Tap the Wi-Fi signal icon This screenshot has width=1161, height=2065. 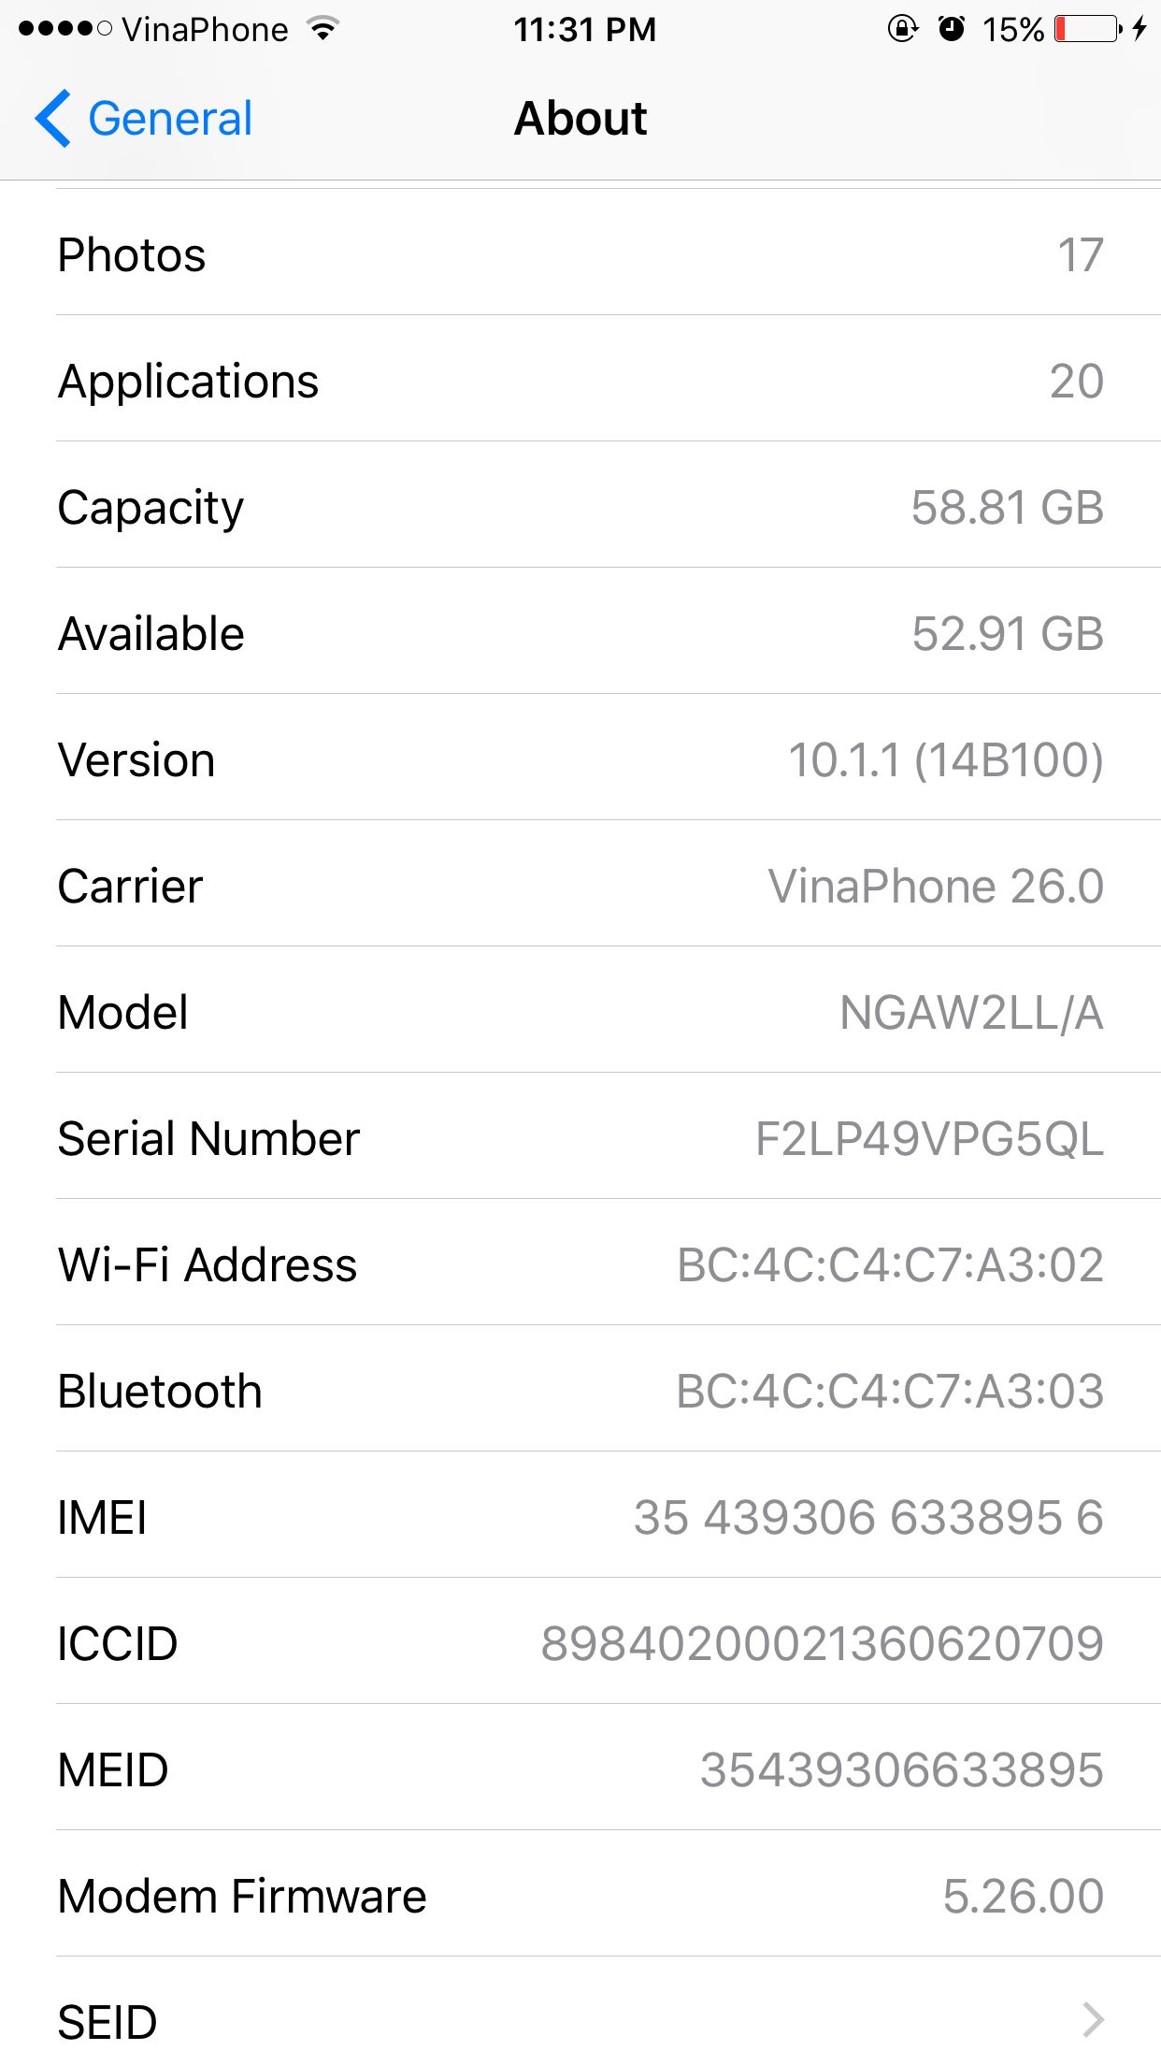323,29
